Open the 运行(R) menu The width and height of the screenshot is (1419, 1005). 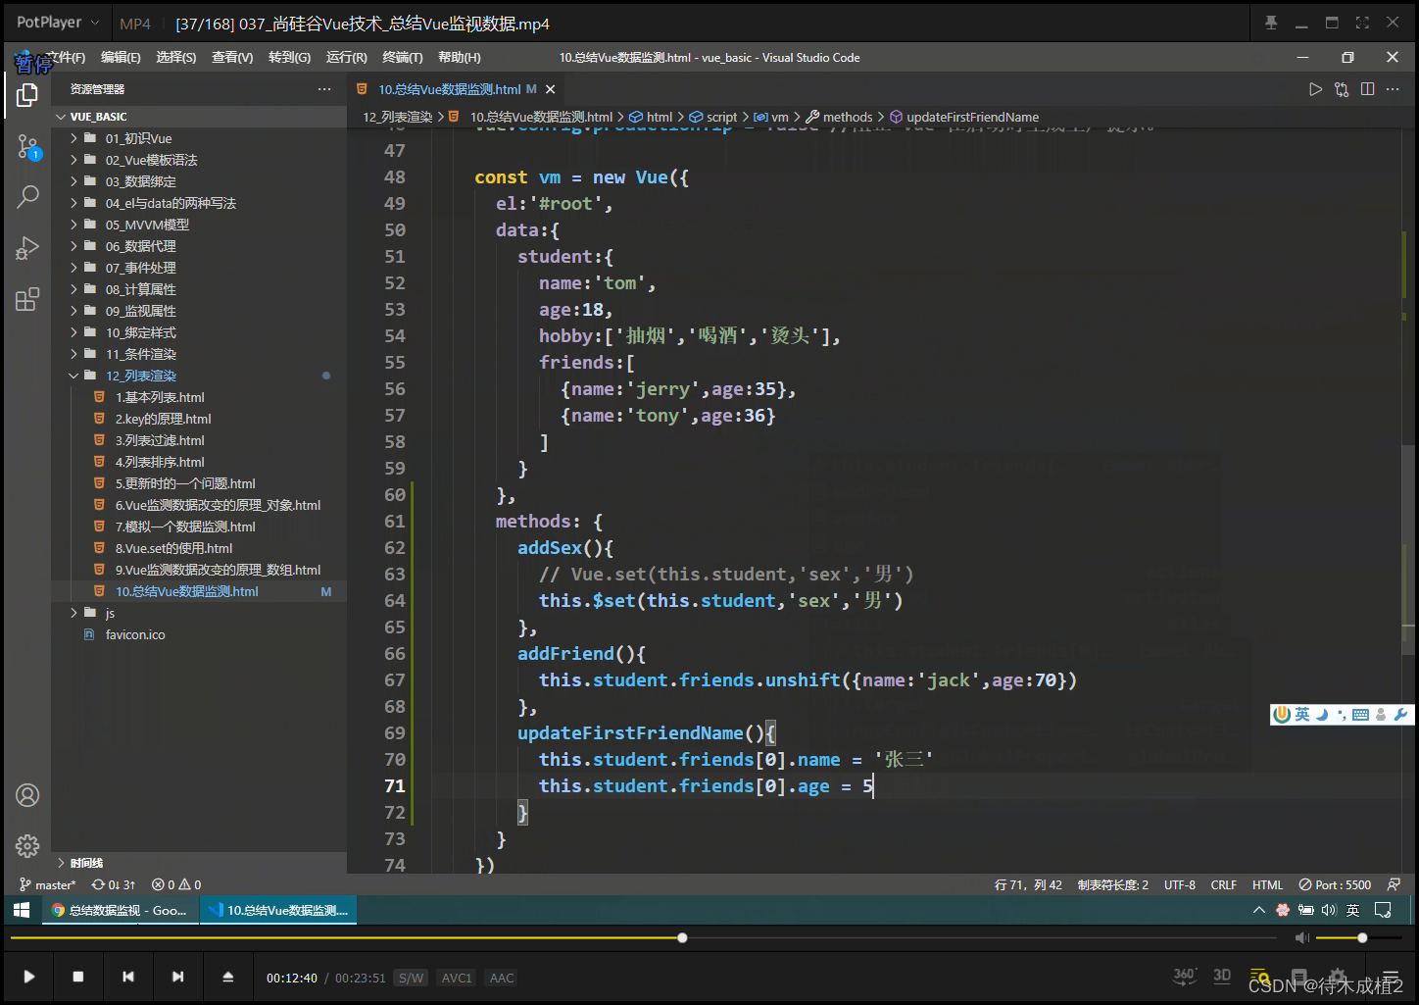[x=347, y=58]
